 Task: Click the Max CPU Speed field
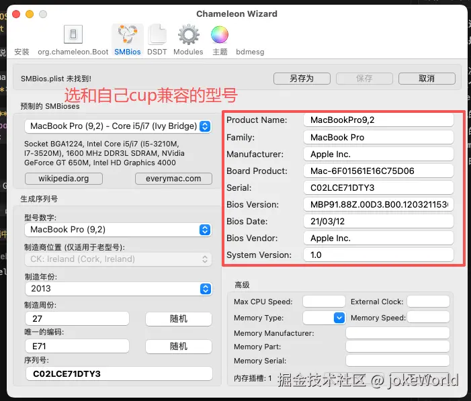(x=324, y=302)
